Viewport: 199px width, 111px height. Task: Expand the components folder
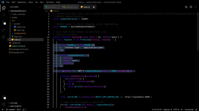point(20,33)
